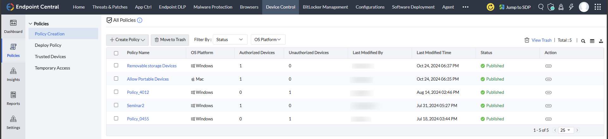Open the Status filter dropdown

(x=230, y=40)
